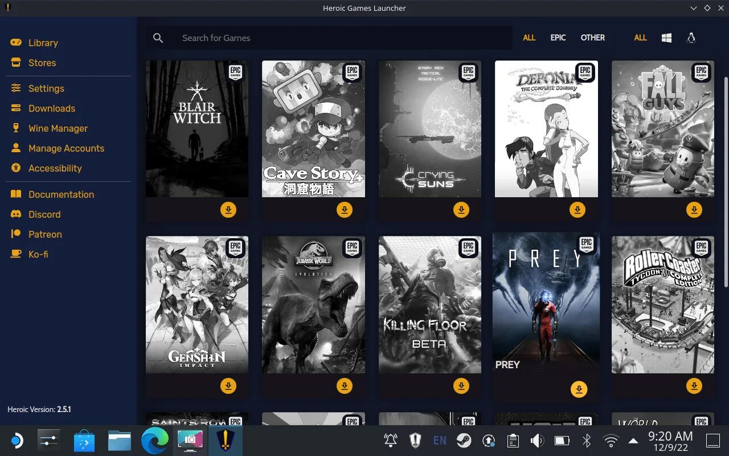Filter games by Linux penguin icon

[x=691, y=38]
